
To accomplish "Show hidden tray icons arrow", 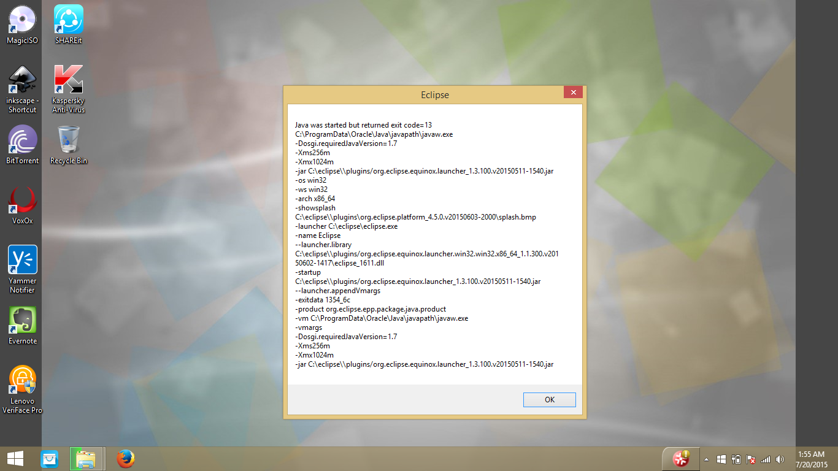I will 706,459.
